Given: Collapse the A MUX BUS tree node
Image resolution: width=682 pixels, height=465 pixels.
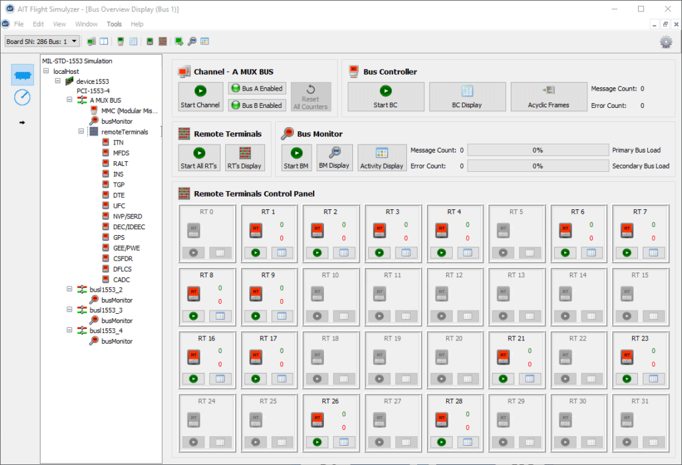Looking at the screenshot, I should tap(71, 101).
